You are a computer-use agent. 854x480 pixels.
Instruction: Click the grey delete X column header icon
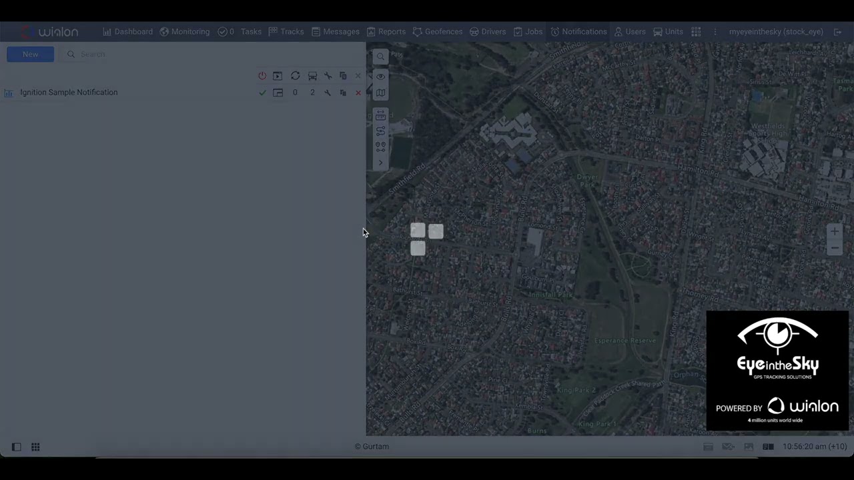click(x=358, y=76)
